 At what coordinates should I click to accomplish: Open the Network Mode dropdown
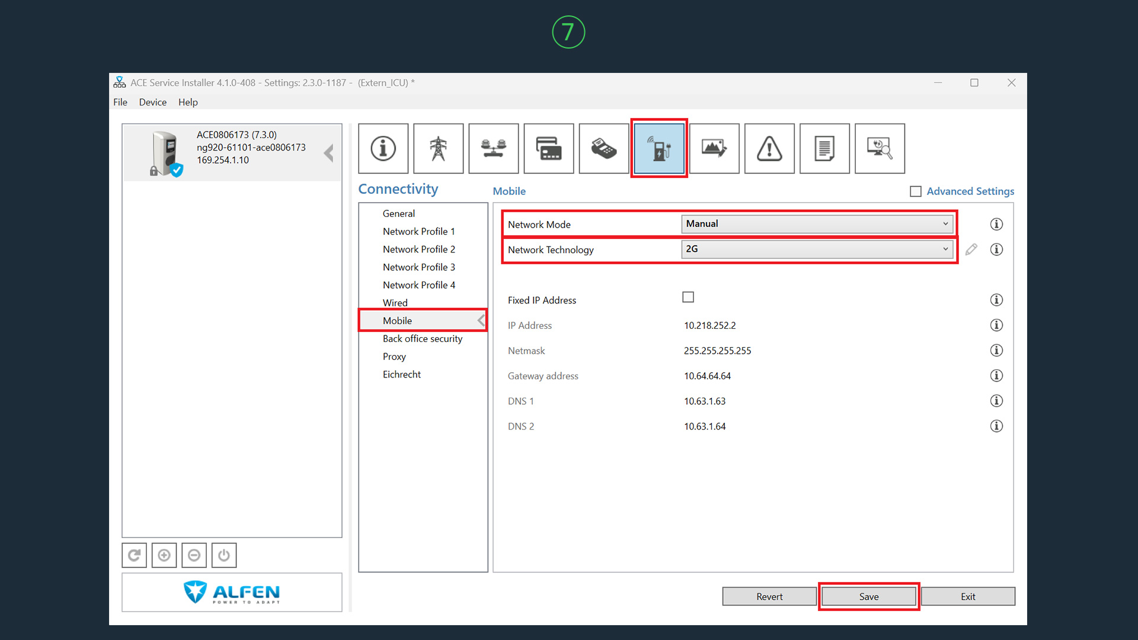coord(817,224)
